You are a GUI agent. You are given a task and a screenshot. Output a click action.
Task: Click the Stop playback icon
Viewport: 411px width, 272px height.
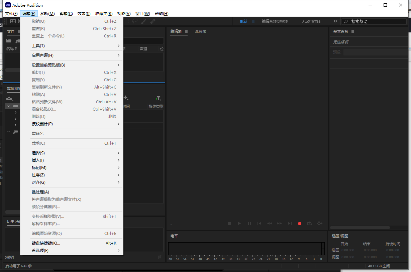coord(229,223)
